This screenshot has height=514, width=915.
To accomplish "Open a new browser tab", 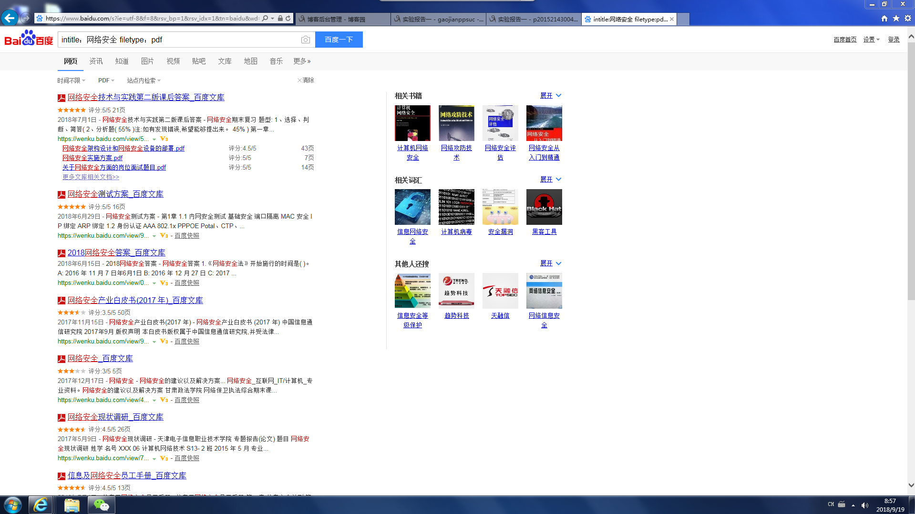I will 683,19.
